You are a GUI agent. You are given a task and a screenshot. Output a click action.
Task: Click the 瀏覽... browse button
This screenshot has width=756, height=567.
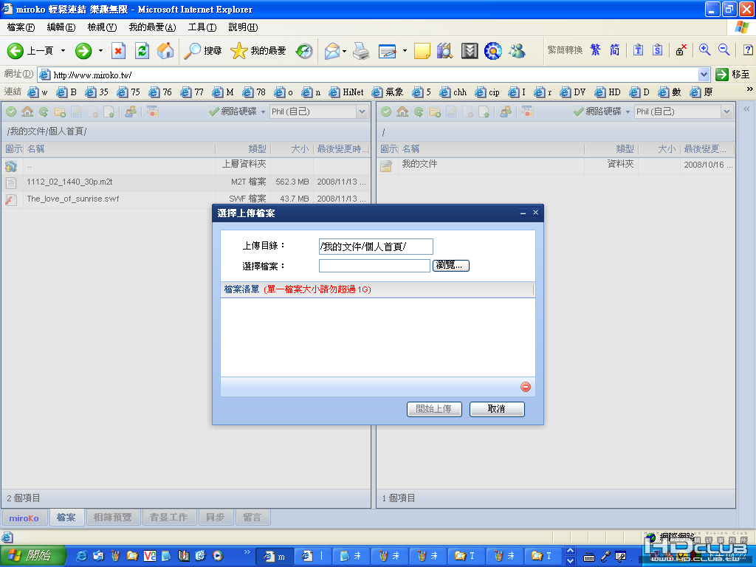(x=451, y=266)
